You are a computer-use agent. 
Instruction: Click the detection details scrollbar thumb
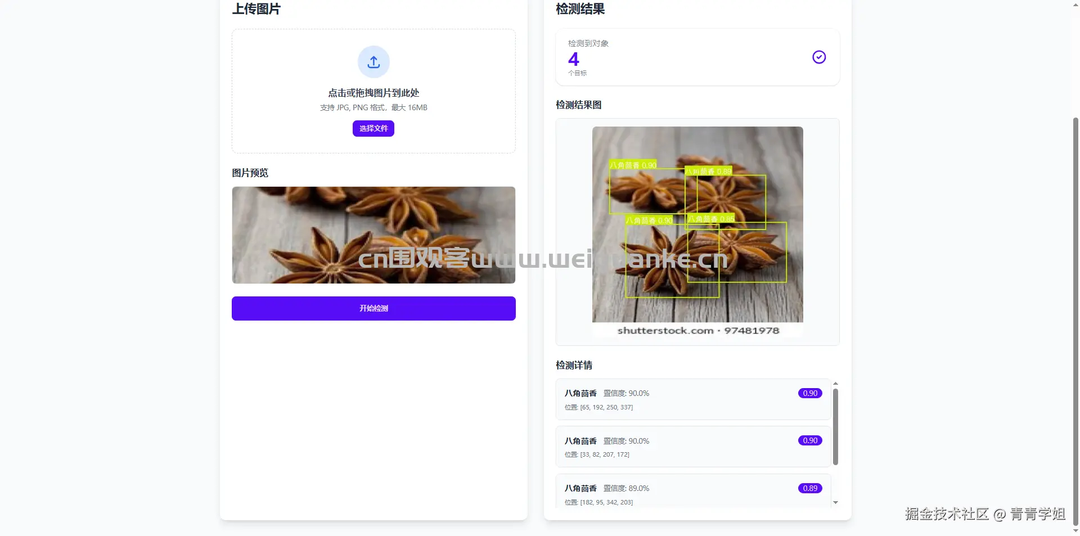(835, 426)
